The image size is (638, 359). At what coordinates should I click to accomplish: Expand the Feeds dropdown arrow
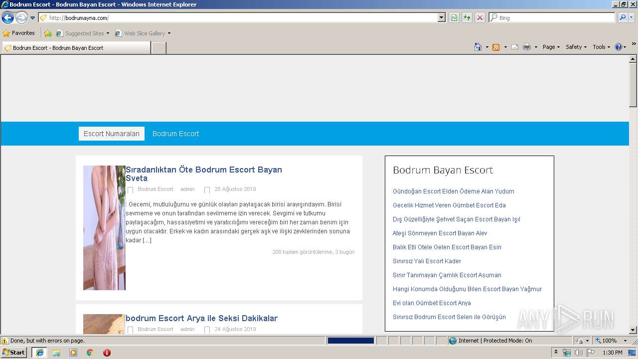tap(505, 47)
